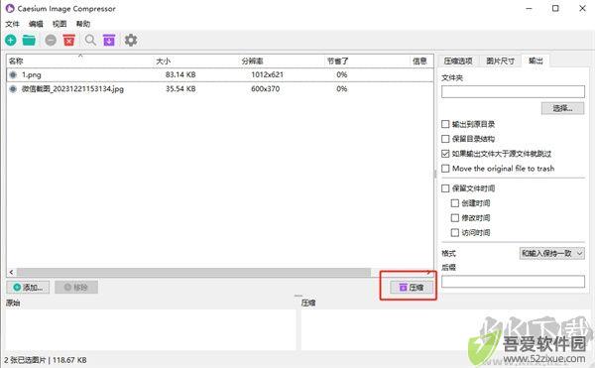The width and height of the screenshot is (595, 368).
Task: Enable the 保留目录结构 checkbox
Action: [445, 139]
